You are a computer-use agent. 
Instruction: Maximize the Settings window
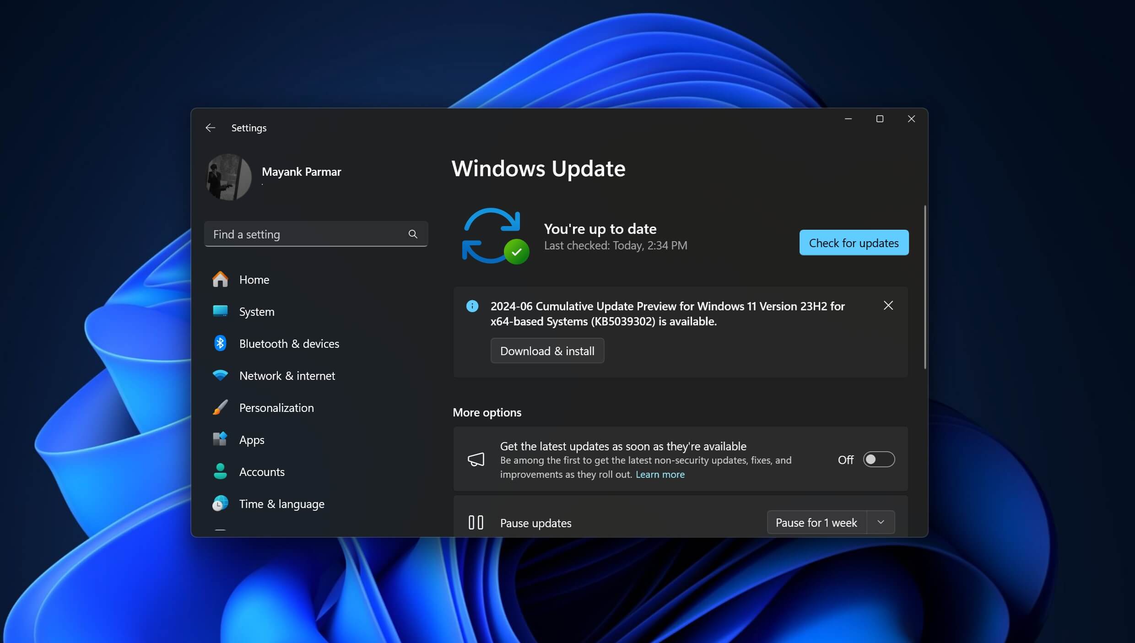click(x=880, y=119)
